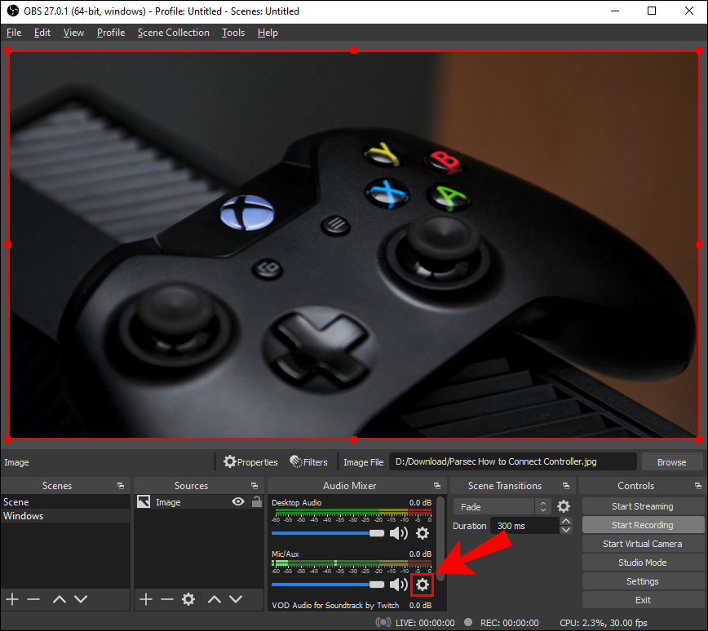
Task: Select the Windows scene
Action: (x=65, y=516)
